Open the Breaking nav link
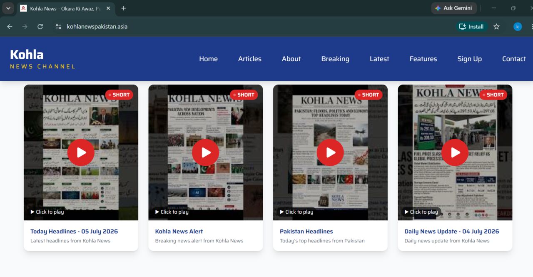This screenshot has width=533, height=277. point(335,59)
